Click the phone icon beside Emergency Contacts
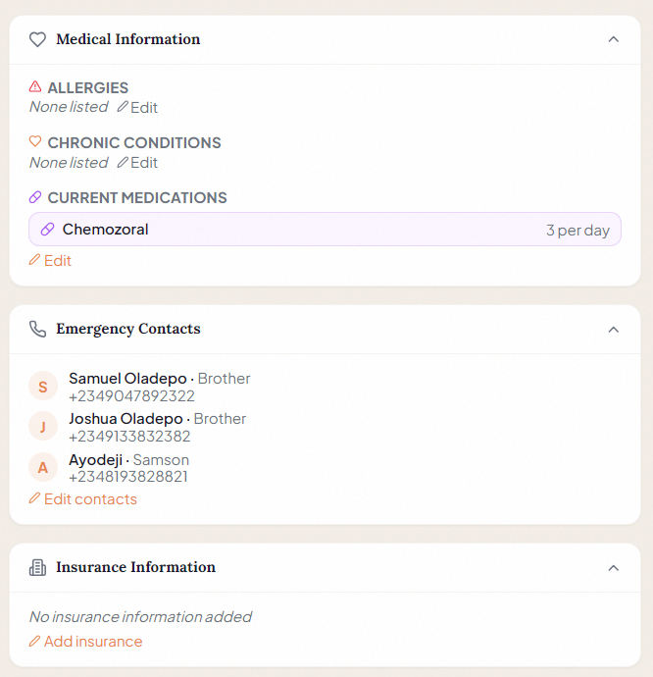 click(x=37, y=329)
